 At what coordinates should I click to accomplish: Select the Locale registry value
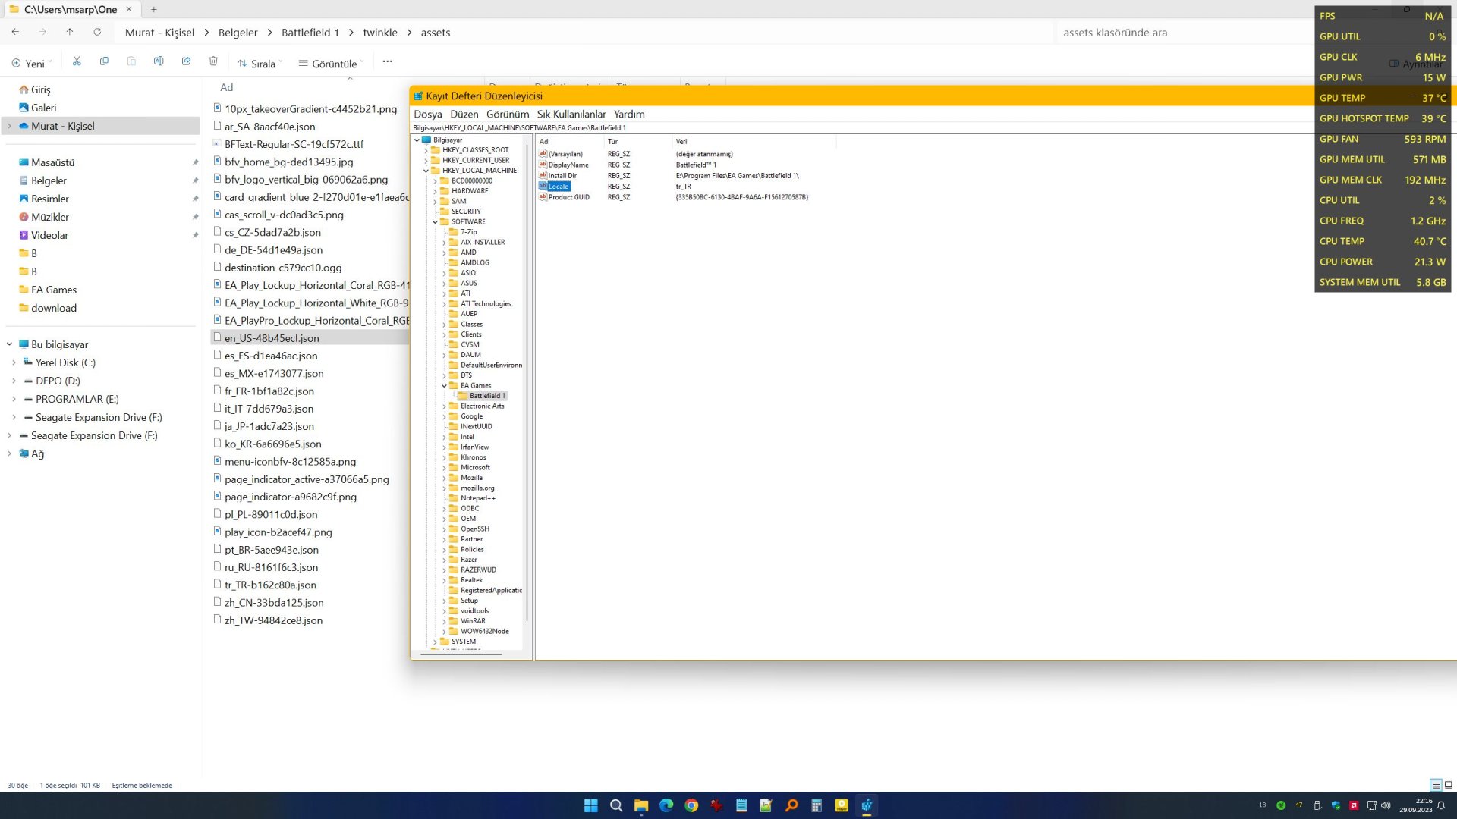pyautogui.click(x=558, y=187)
